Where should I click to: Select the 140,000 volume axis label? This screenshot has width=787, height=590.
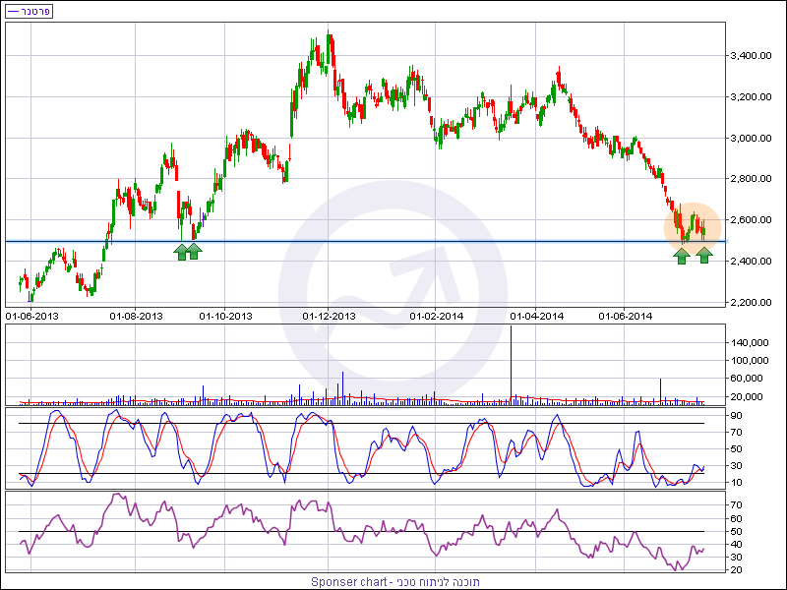point(750,342)
